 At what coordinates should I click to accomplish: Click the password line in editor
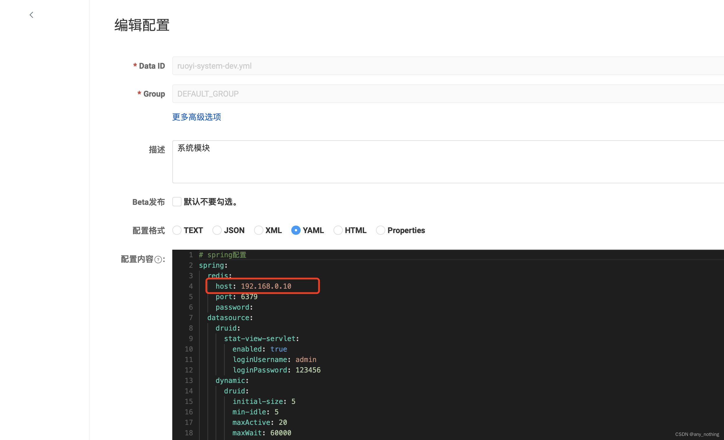234,307
